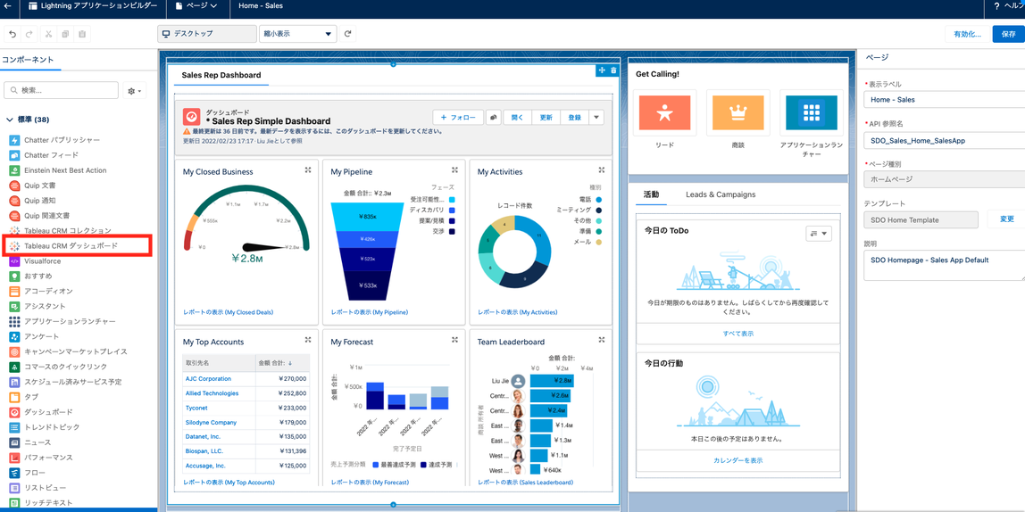
Task: Click the 表示ラベル field with Home - Sales
Action: [x=944, y=99]
